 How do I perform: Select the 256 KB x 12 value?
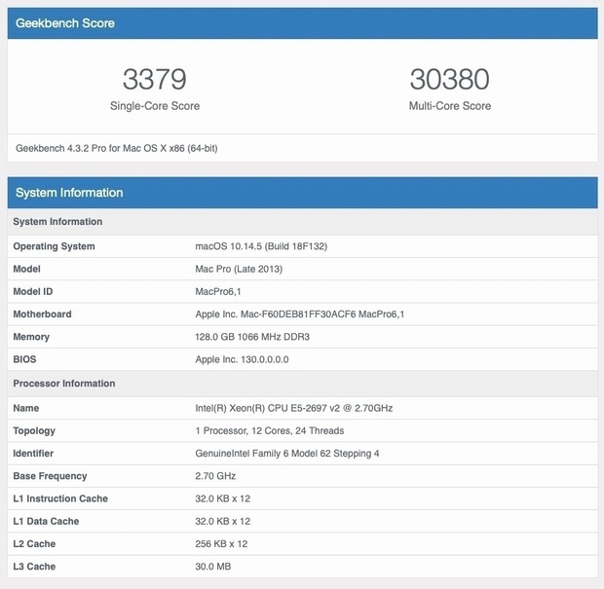[221, 544]
